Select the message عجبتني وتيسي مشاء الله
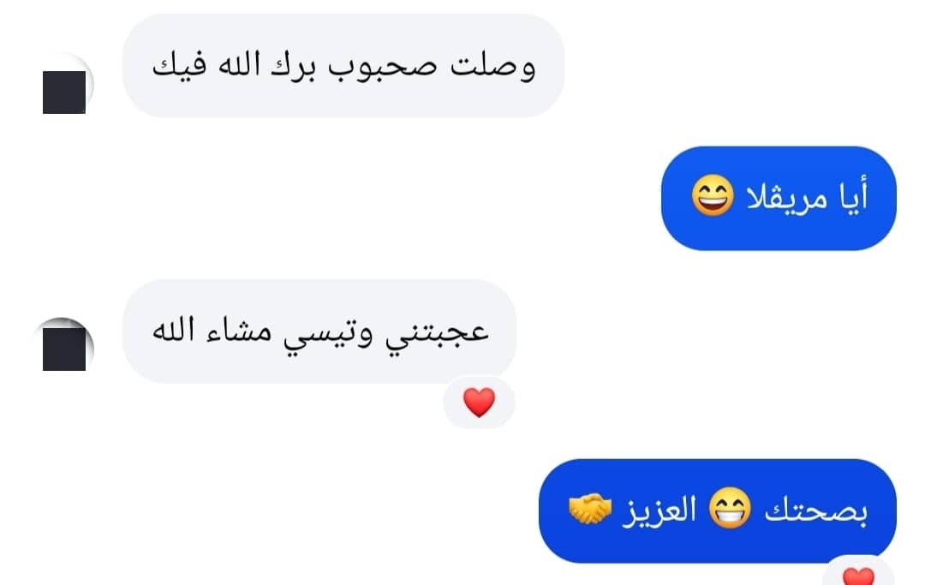This screenshot has width=925, height=585. coord(319,331)
